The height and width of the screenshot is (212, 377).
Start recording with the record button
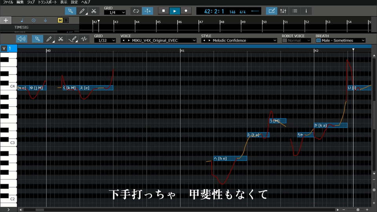point(186,11)
